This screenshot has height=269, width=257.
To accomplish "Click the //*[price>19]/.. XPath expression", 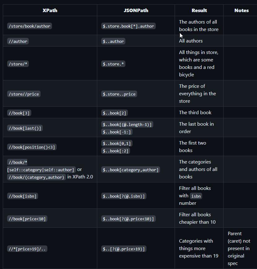I will 27,249.
